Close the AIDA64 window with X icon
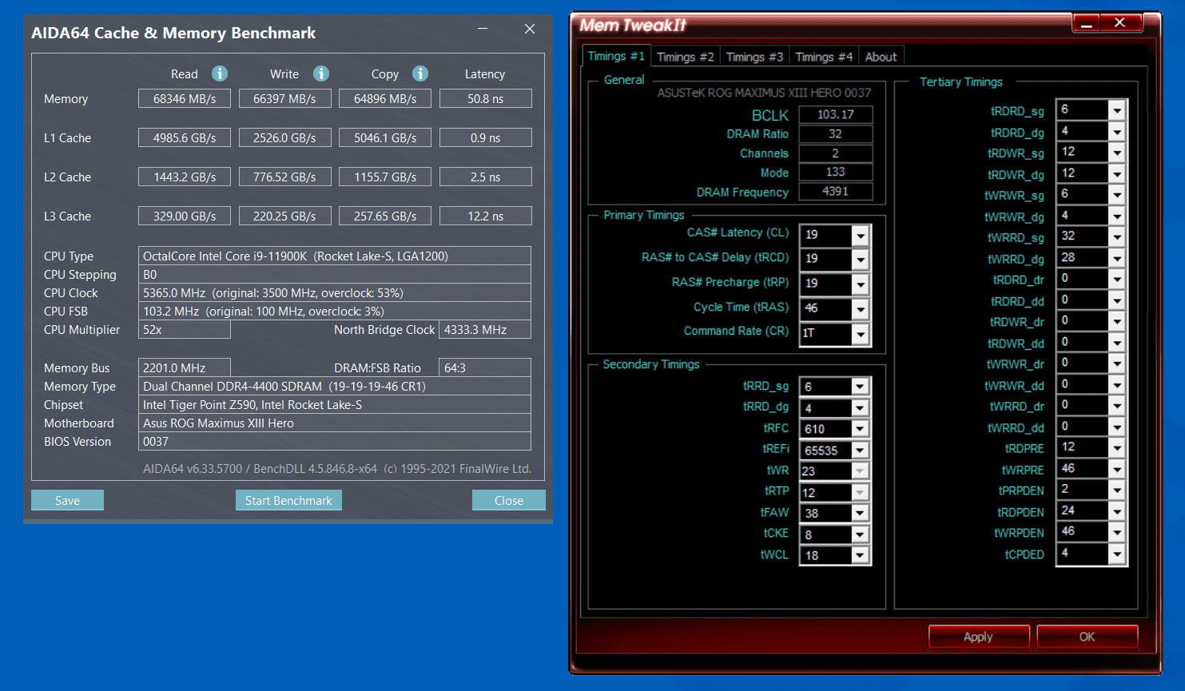This screenshot has height=691, width=1185. click(530, 29)
